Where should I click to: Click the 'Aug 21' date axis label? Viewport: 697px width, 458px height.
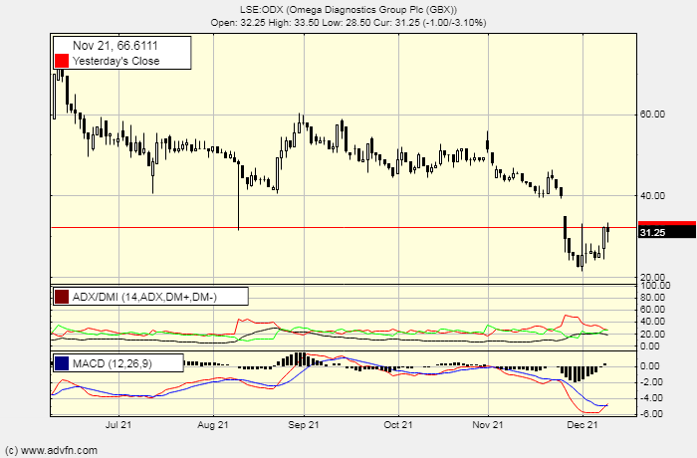[213, 425]
